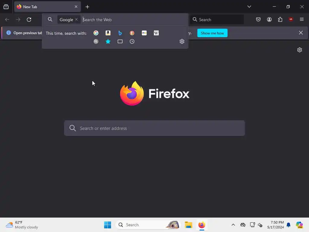Go back one page
This screenshot has width=309, height=232.
coord(7,20)
